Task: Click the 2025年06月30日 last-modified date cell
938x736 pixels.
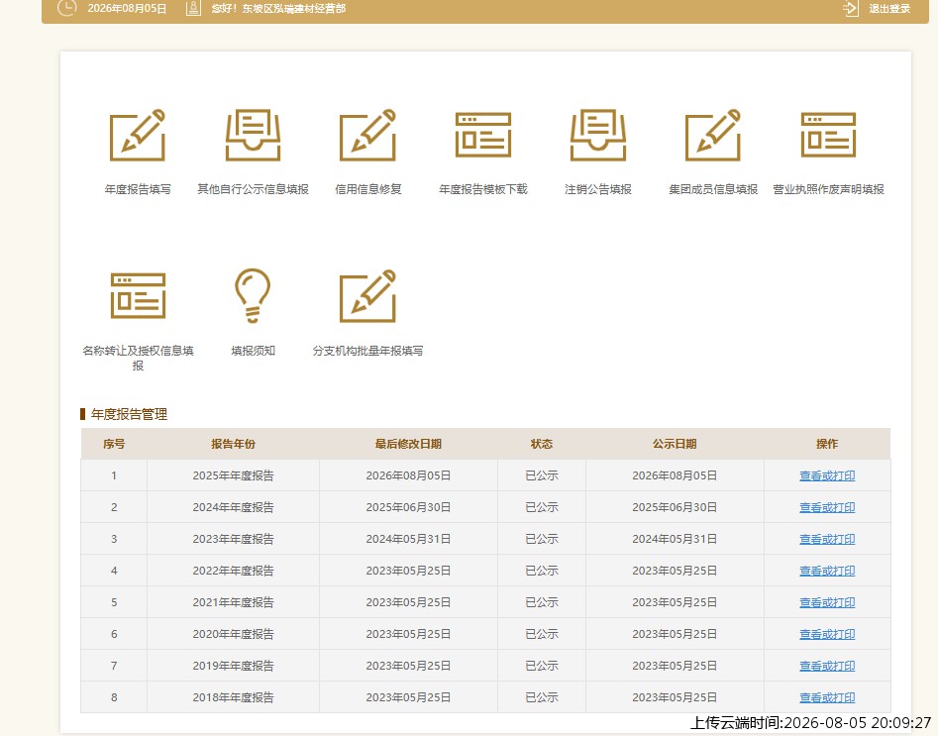Action: coord(408,507)
